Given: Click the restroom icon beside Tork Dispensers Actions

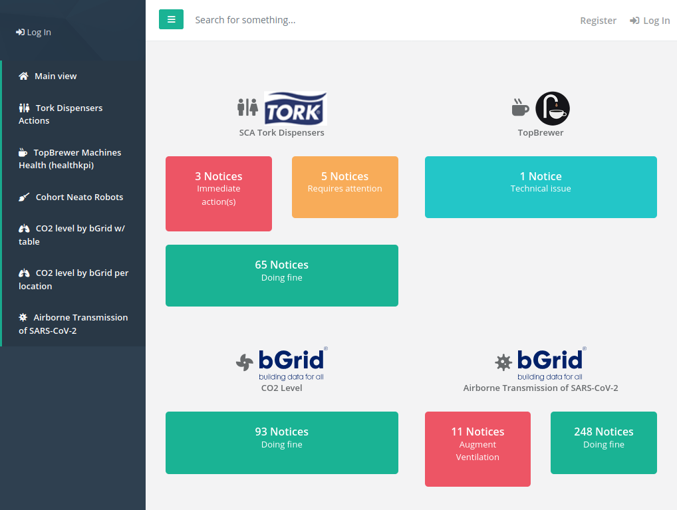Looking at the screenshot, I should click(24, 108).
